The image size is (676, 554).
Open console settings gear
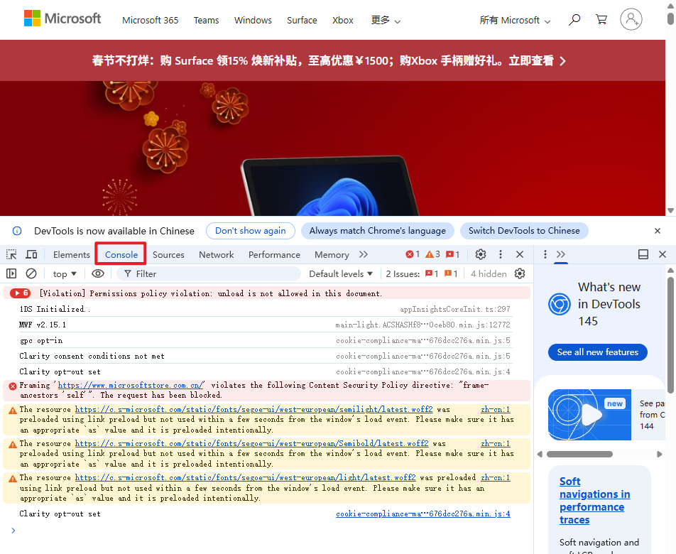tap(520, 273)
